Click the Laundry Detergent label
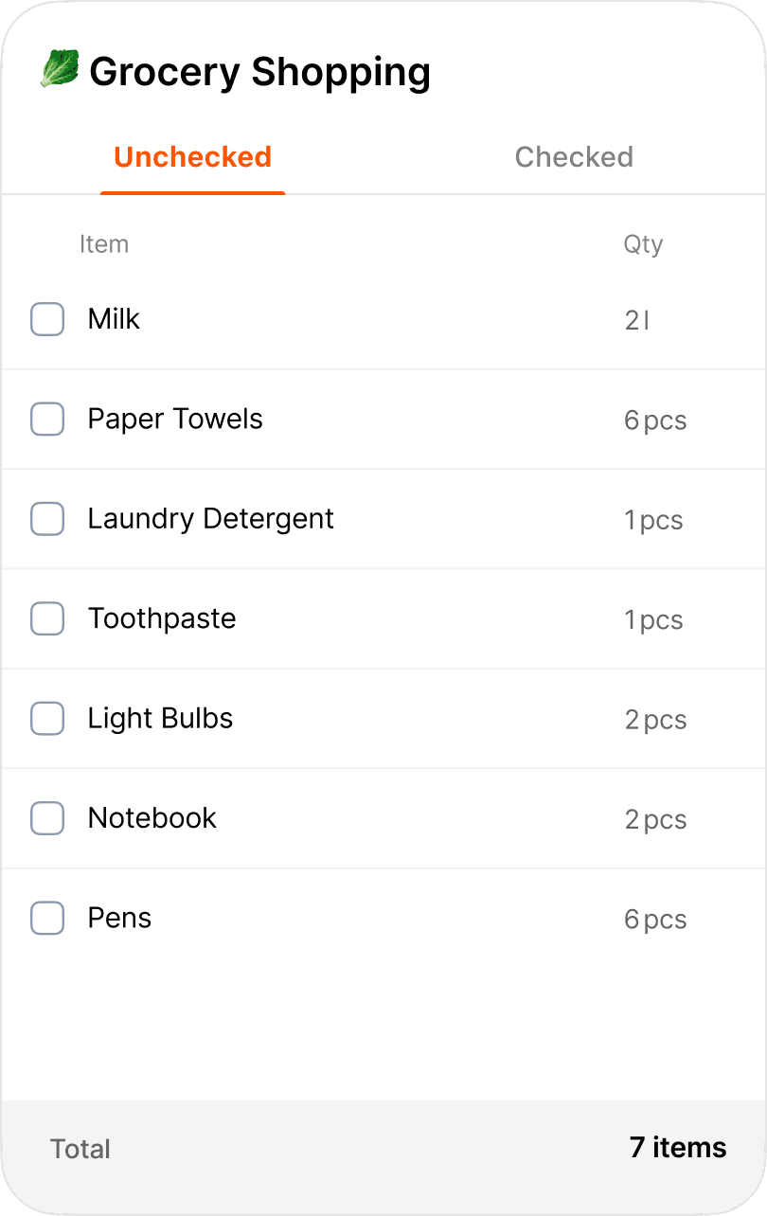The width and height of the screenshot is (767, 1216). click(210, 519)
